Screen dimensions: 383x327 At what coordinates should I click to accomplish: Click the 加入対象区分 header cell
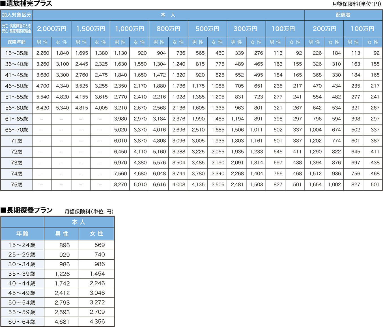point(16,15)
